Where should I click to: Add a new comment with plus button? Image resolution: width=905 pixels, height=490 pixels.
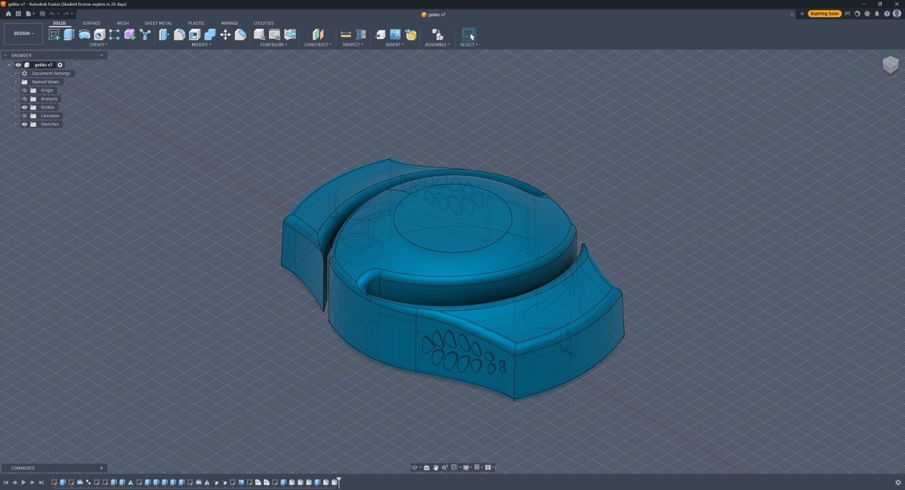(101, 468)
